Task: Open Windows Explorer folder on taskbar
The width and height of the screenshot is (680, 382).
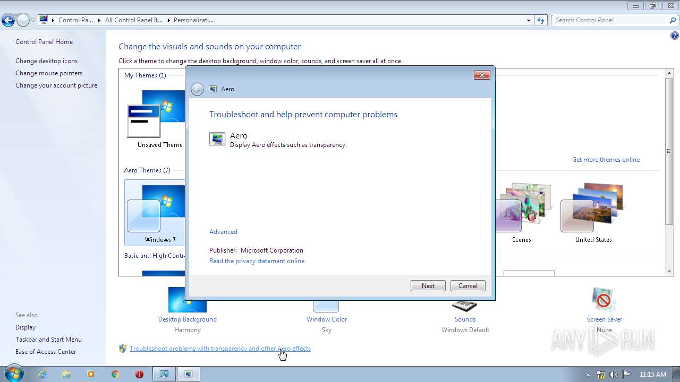Action: [66, 374]
